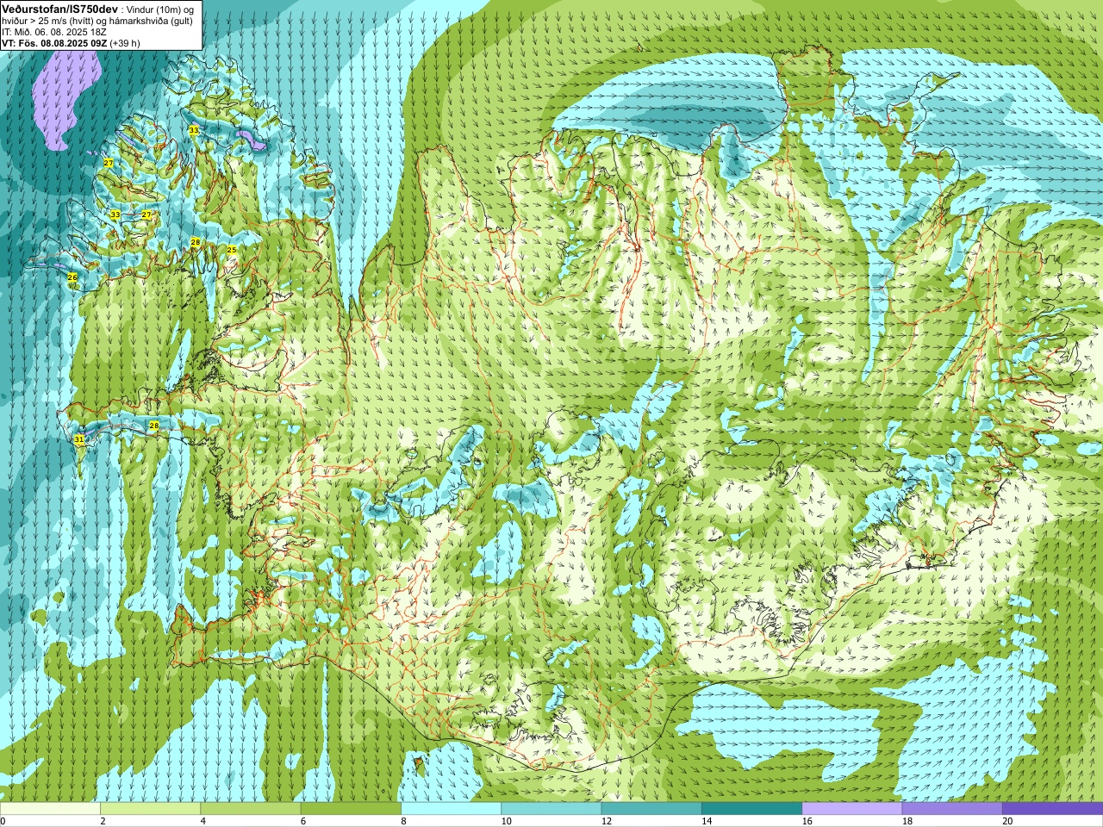The width and height of the screenshot is (1103, 827).
Task: Click the 'Vindur (10m) og' legend text
Action: 160,9
